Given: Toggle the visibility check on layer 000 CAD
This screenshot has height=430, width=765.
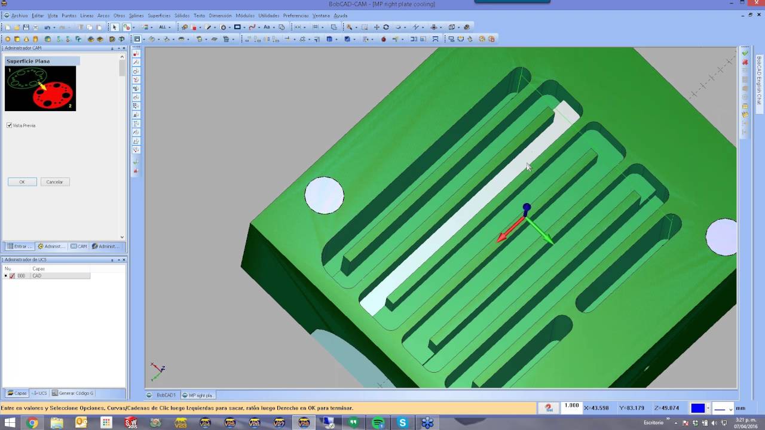Looking at the screenshot, I should point(12,276).
